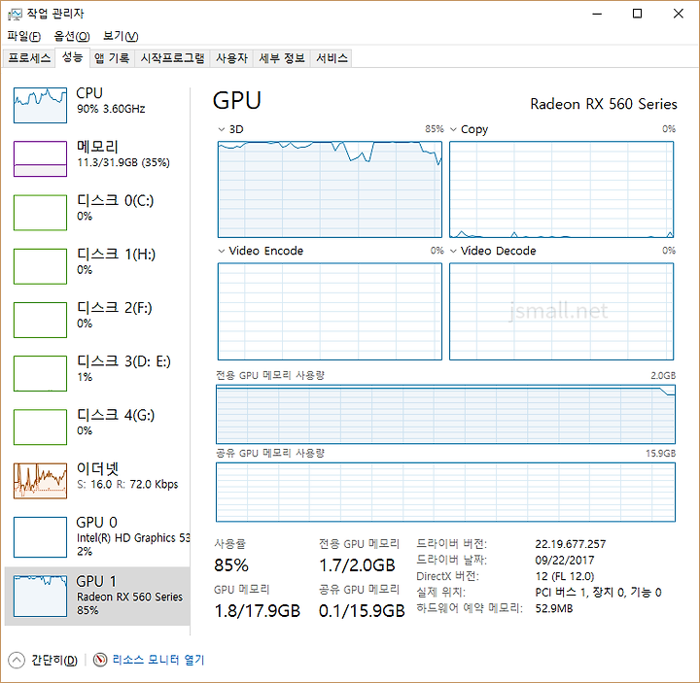Viewport: 700px width, 683px height.
Task: Click the Copy engine usage graph
Action: (561, 189)
